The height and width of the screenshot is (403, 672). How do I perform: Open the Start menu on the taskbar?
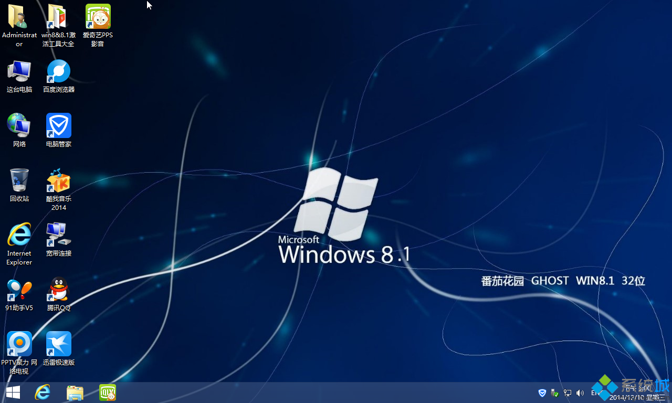point(12,392)
